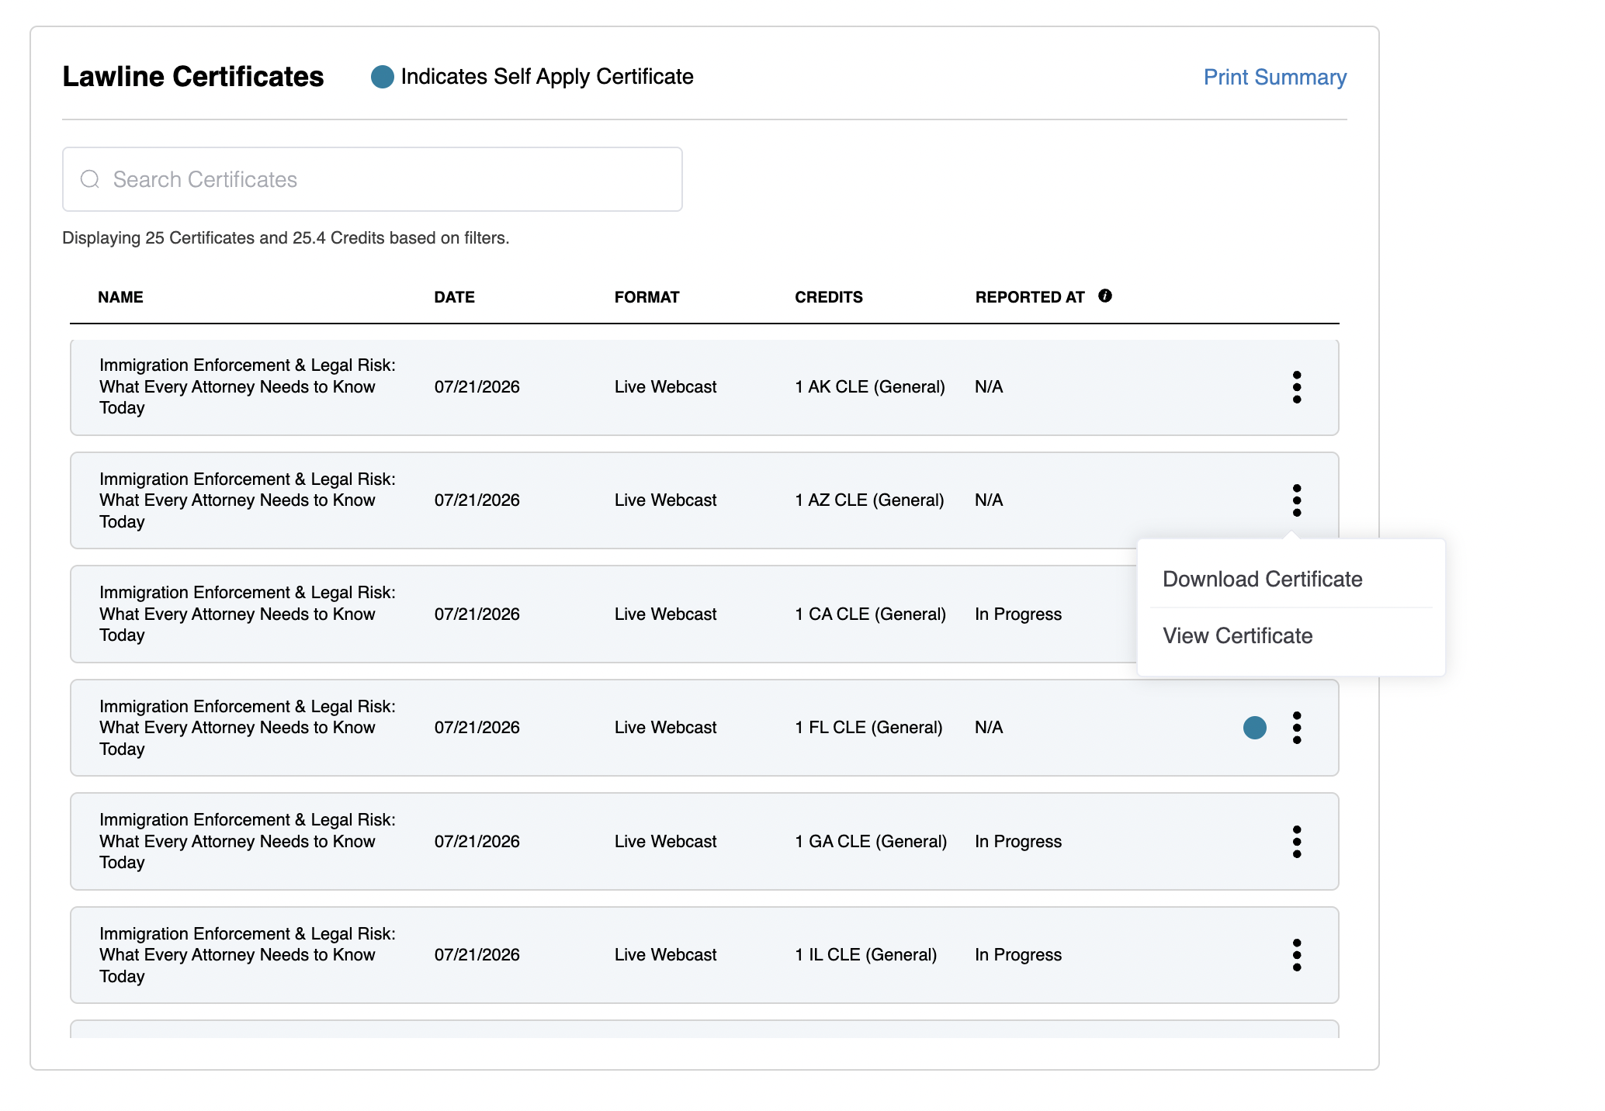Select the '1 FL CLE (General)' credits cell
Viewport: 1605px width, 1111px height.
click(x=868, y=728)
